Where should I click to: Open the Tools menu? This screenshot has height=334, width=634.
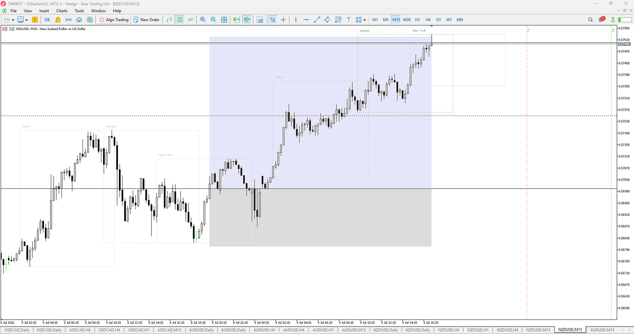pos(79,11)
